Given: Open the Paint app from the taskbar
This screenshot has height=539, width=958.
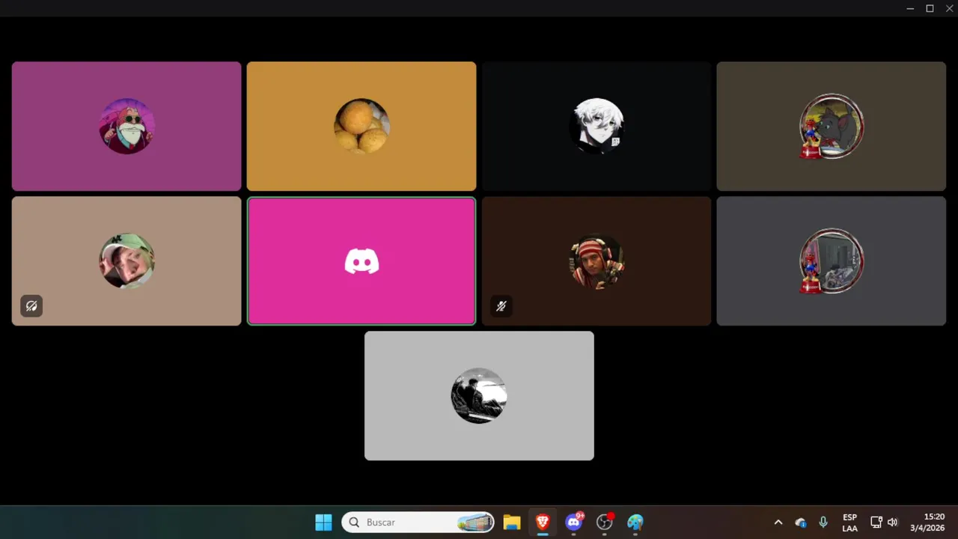Looking at the screenshot, I should click(635, 522).
